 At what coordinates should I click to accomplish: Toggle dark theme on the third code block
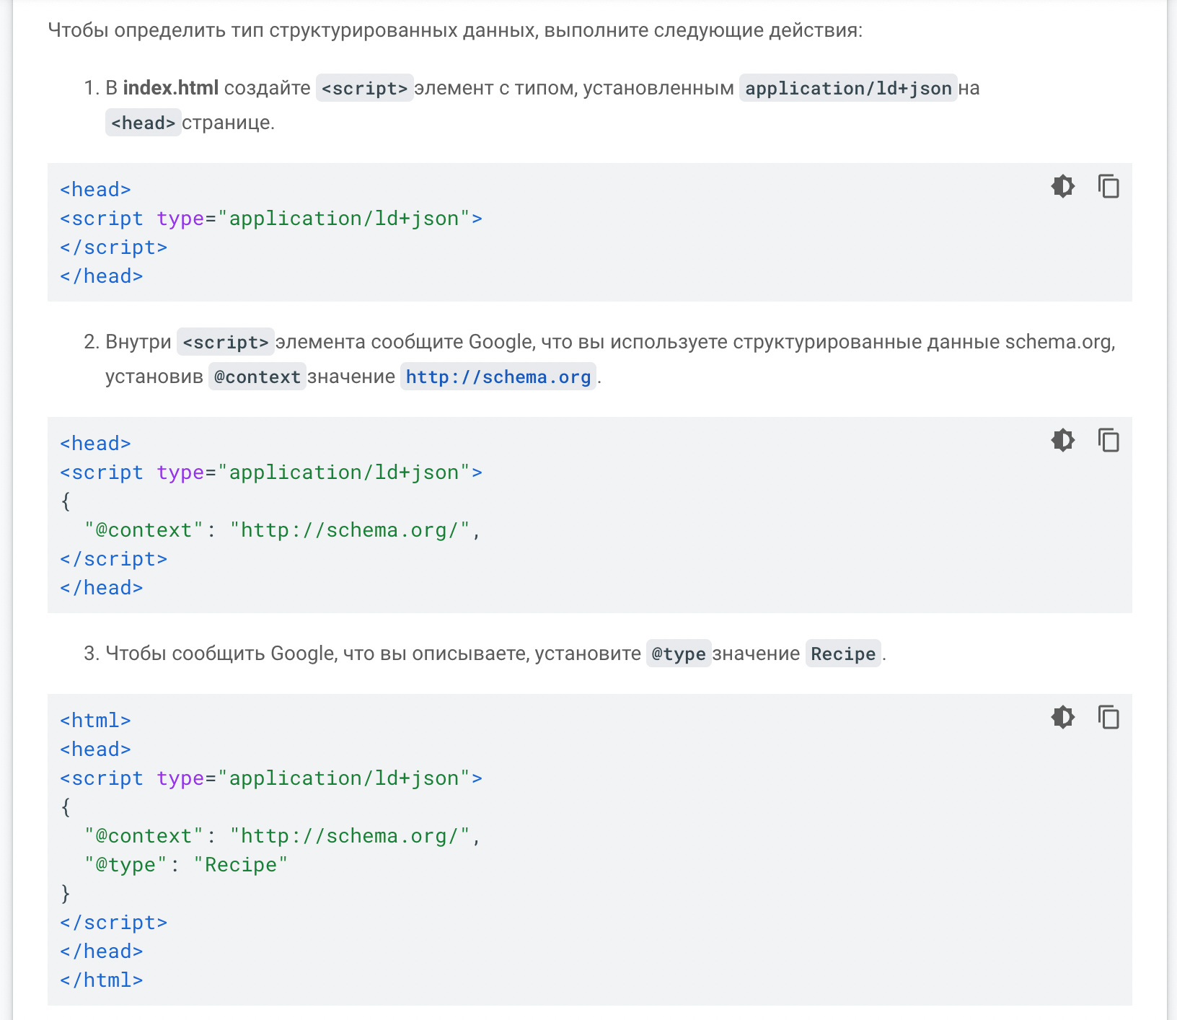pyautogui.click(x=1062, y=717)
